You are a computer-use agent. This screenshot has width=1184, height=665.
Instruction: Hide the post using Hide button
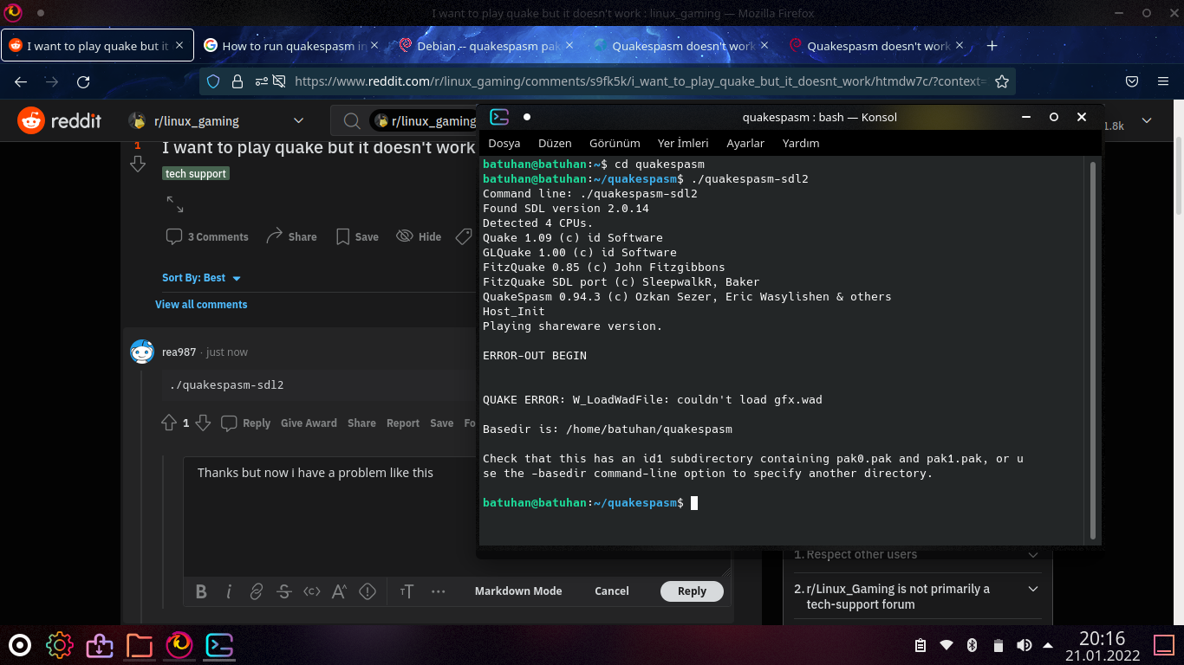pos(419,236)
